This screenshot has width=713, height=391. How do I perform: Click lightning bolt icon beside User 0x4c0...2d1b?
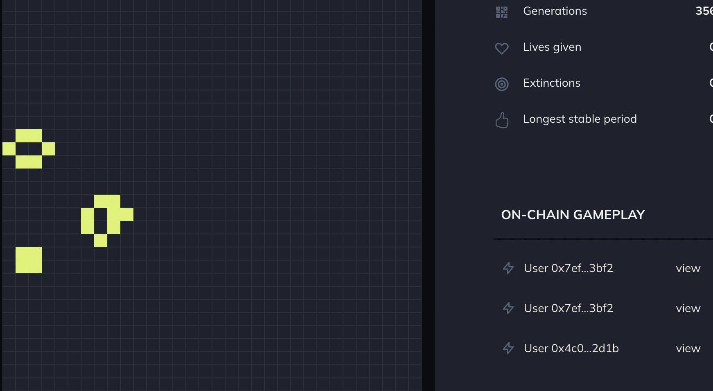pyautogui.click(x=508, y=348)
